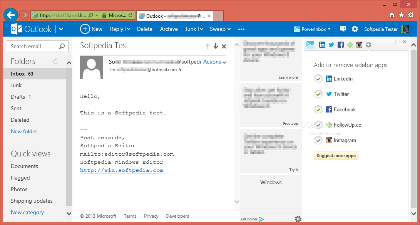Open browser favorites star icon
420x225 pixels.
[x=401, y=15]
